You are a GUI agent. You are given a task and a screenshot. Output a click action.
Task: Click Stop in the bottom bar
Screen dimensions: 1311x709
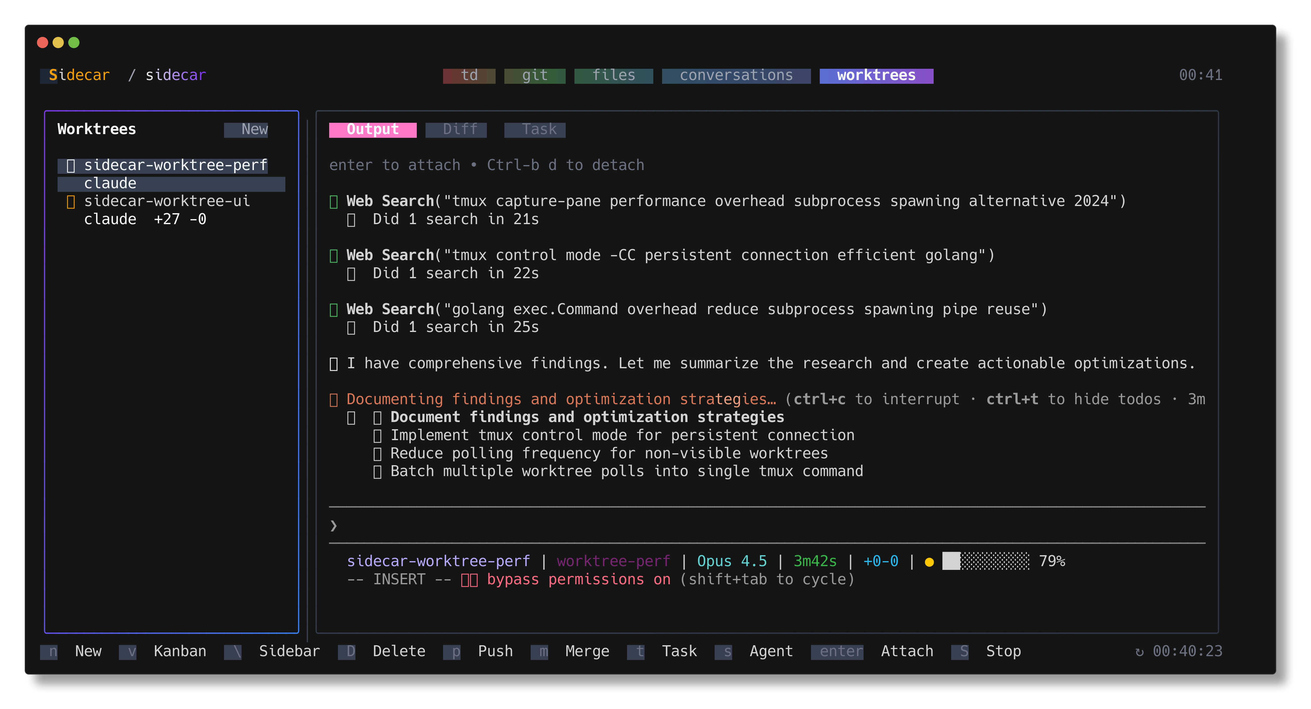pyautogui.click(x=1003, y=651)
